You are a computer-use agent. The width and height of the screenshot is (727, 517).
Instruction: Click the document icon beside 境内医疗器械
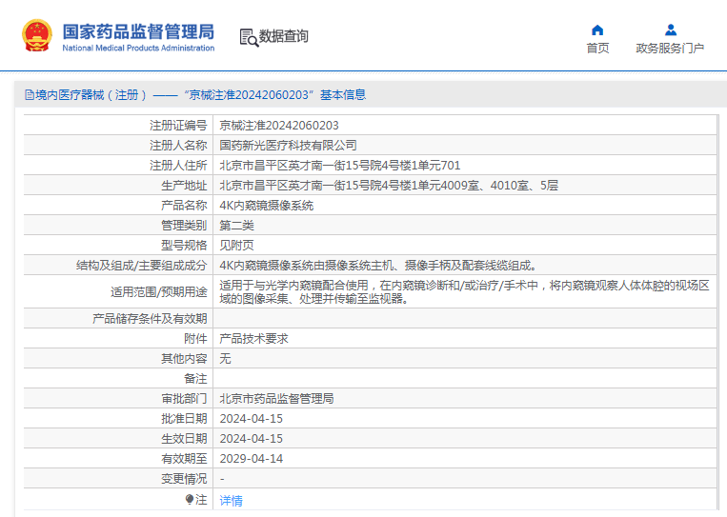coord(30,95)
